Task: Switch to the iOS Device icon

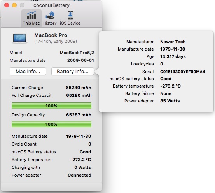Action: (x=70, y=18)
